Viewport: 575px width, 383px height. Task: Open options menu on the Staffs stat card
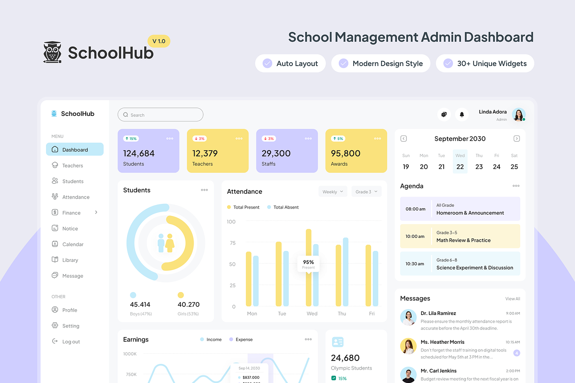coord(308,138)
